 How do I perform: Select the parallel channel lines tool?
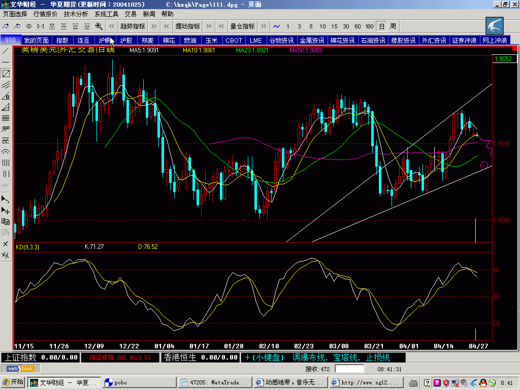coord(6,85)
